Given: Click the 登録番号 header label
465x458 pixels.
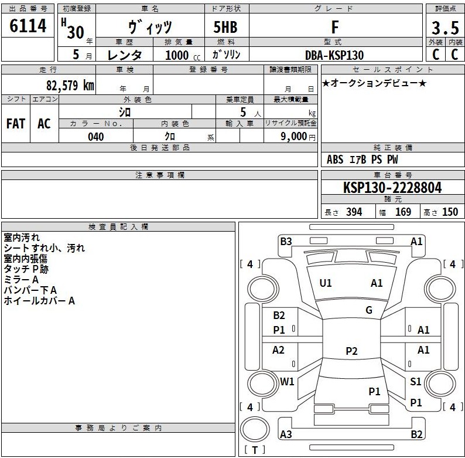Looking at the screenshot, I should coord(208,70).
